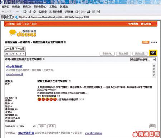161x138 pixels.
Task: Click the UID 1367113 text
Action: pos(11,98)
